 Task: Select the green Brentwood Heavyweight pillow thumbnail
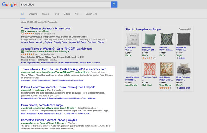(x=150, y=39)
